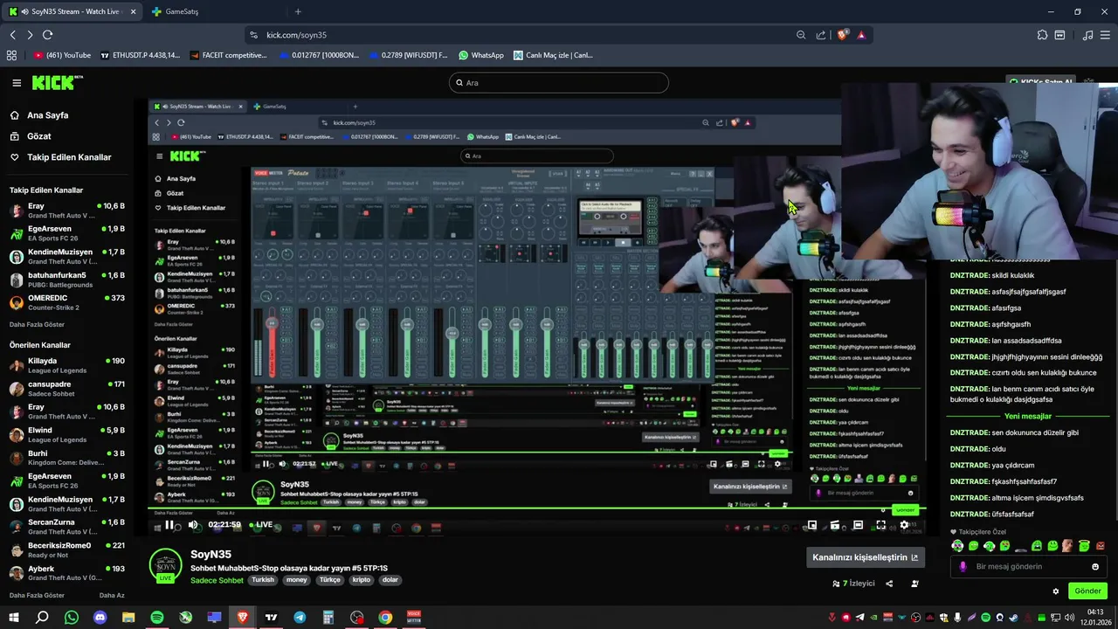
Task: Open browser extensions puzzle icon
Action: coord(1042,35)
